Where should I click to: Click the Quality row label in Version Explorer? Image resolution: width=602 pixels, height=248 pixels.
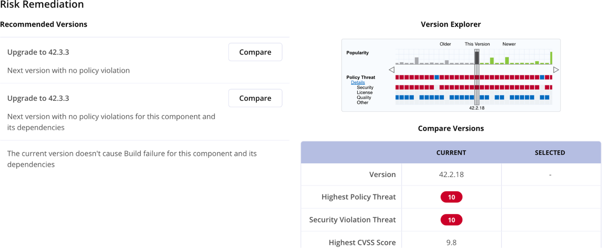tap(364, 97)
